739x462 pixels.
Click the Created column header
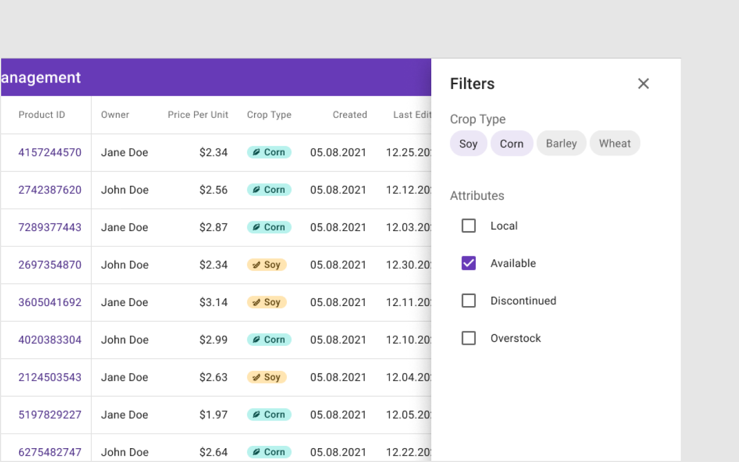point(349,115)
